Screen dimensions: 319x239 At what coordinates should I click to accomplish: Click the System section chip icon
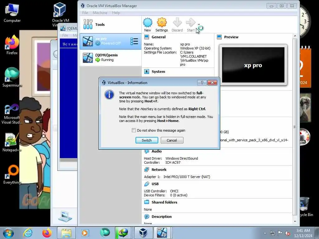click(x=146, y=72)
